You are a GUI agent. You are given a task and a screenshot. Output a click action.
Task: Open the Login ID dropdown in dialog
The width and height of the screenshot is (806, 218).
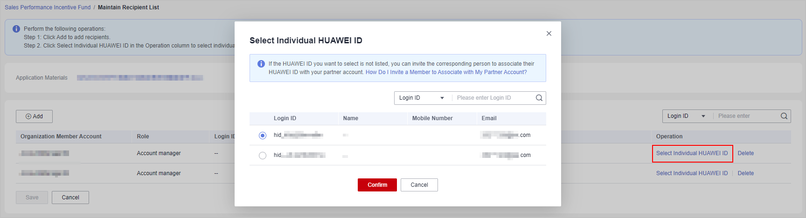pos(421,98)
